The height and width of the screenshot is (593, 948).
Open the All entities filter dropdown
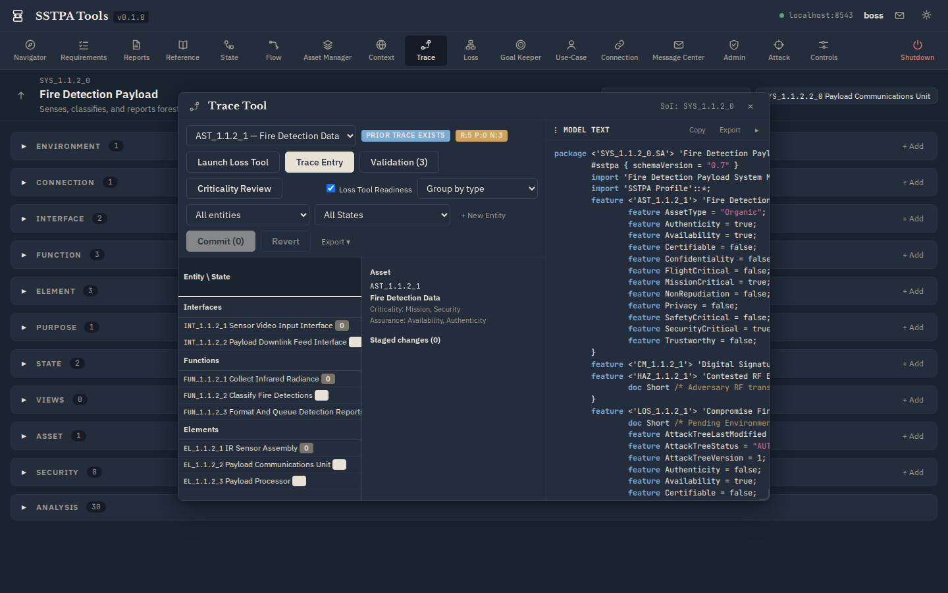248,215
